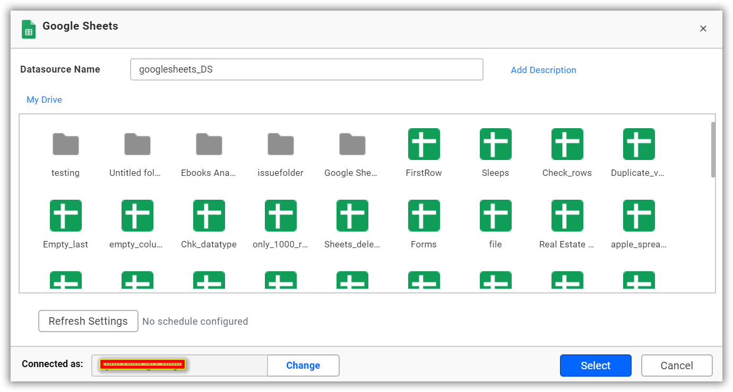
Task: Click the 'testing' folder label
Action: 66,173
